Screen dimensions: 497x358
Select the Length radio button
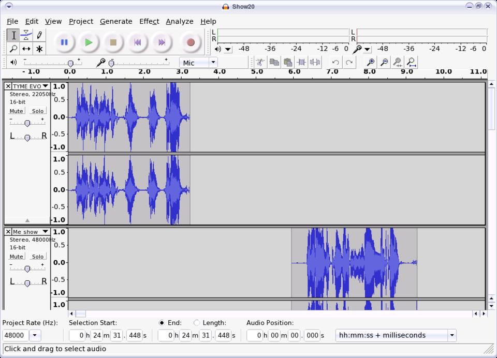[196, 323]
